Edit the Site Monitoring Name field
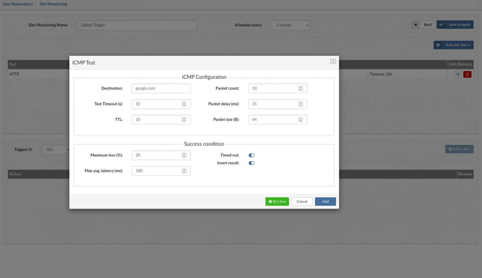 [136, 25]
